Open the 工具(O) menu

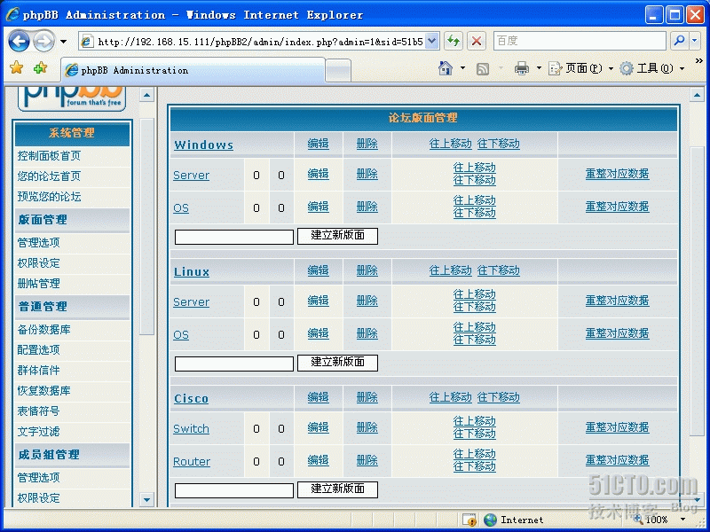(651, 68)
